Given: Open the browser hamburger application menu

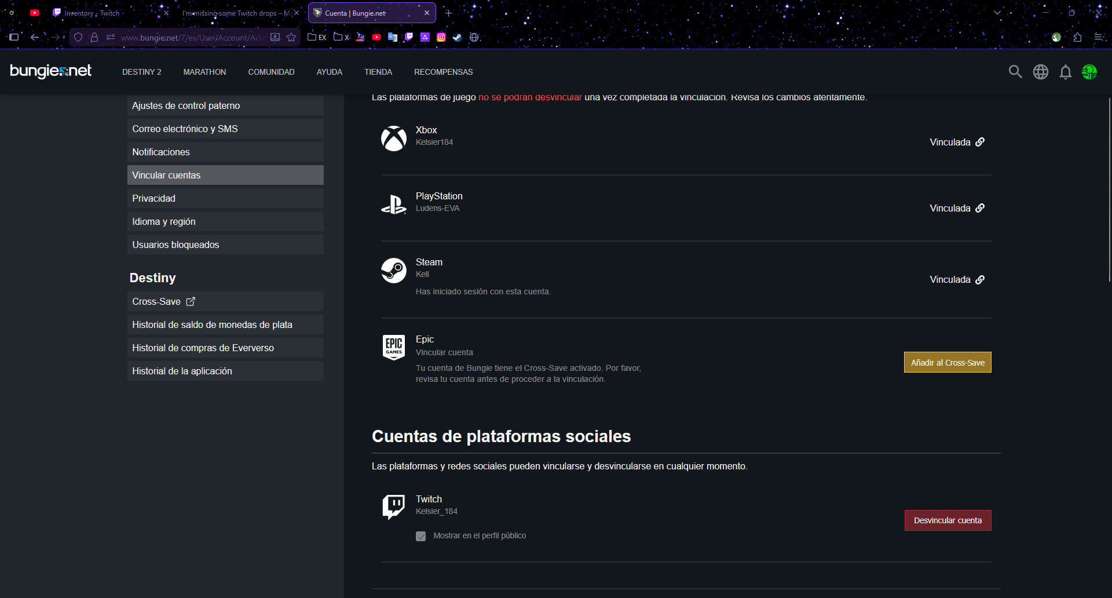Looking at the screenshot, I should click(1098, 37).
